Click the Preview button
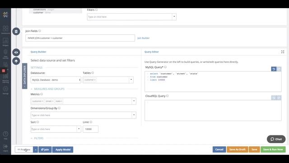 [x=24, y=149]
